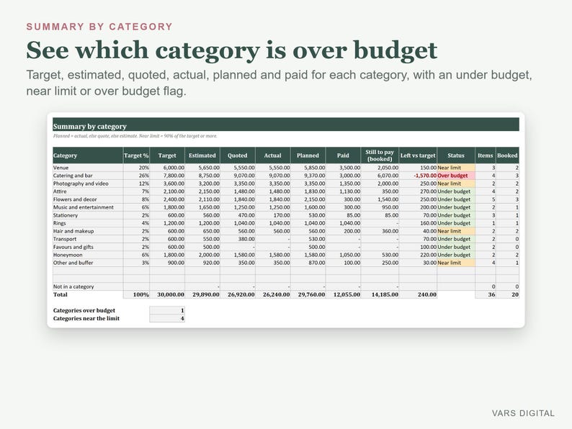Screen dimensions: 572x429
Task: Click the 'Estimated' column header
Action: click(x=202, y=155)
